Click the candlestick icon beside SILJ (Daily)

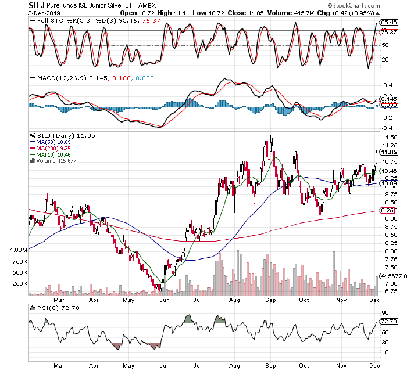click(x=33, y=135)
